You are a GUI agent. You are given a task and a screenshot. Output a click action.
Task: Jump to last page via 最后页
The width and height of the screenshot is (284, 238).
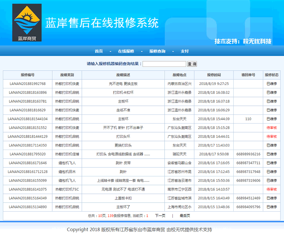(x=185, y=216)
